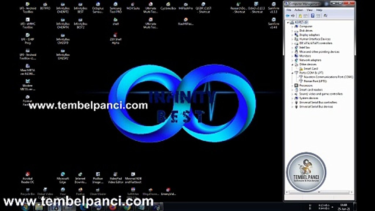Open the BSTPRO desktop shortcut

click(45, 6)
